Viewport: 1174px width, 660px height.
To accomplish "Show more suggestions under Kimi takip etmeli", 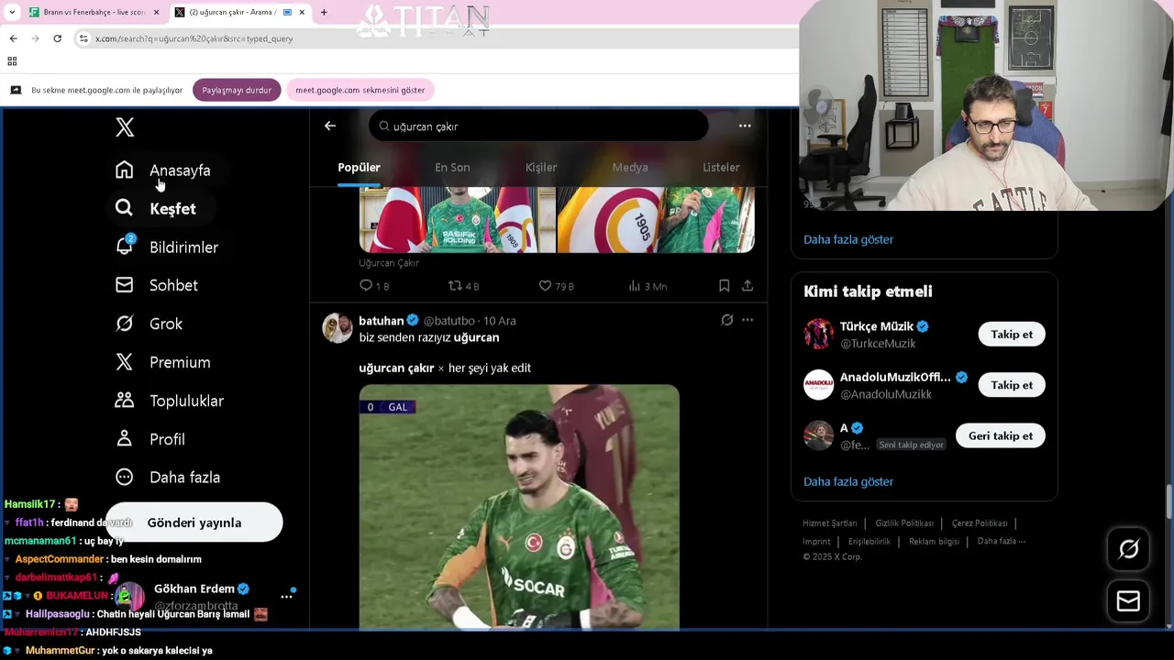I will pos(848,481).
